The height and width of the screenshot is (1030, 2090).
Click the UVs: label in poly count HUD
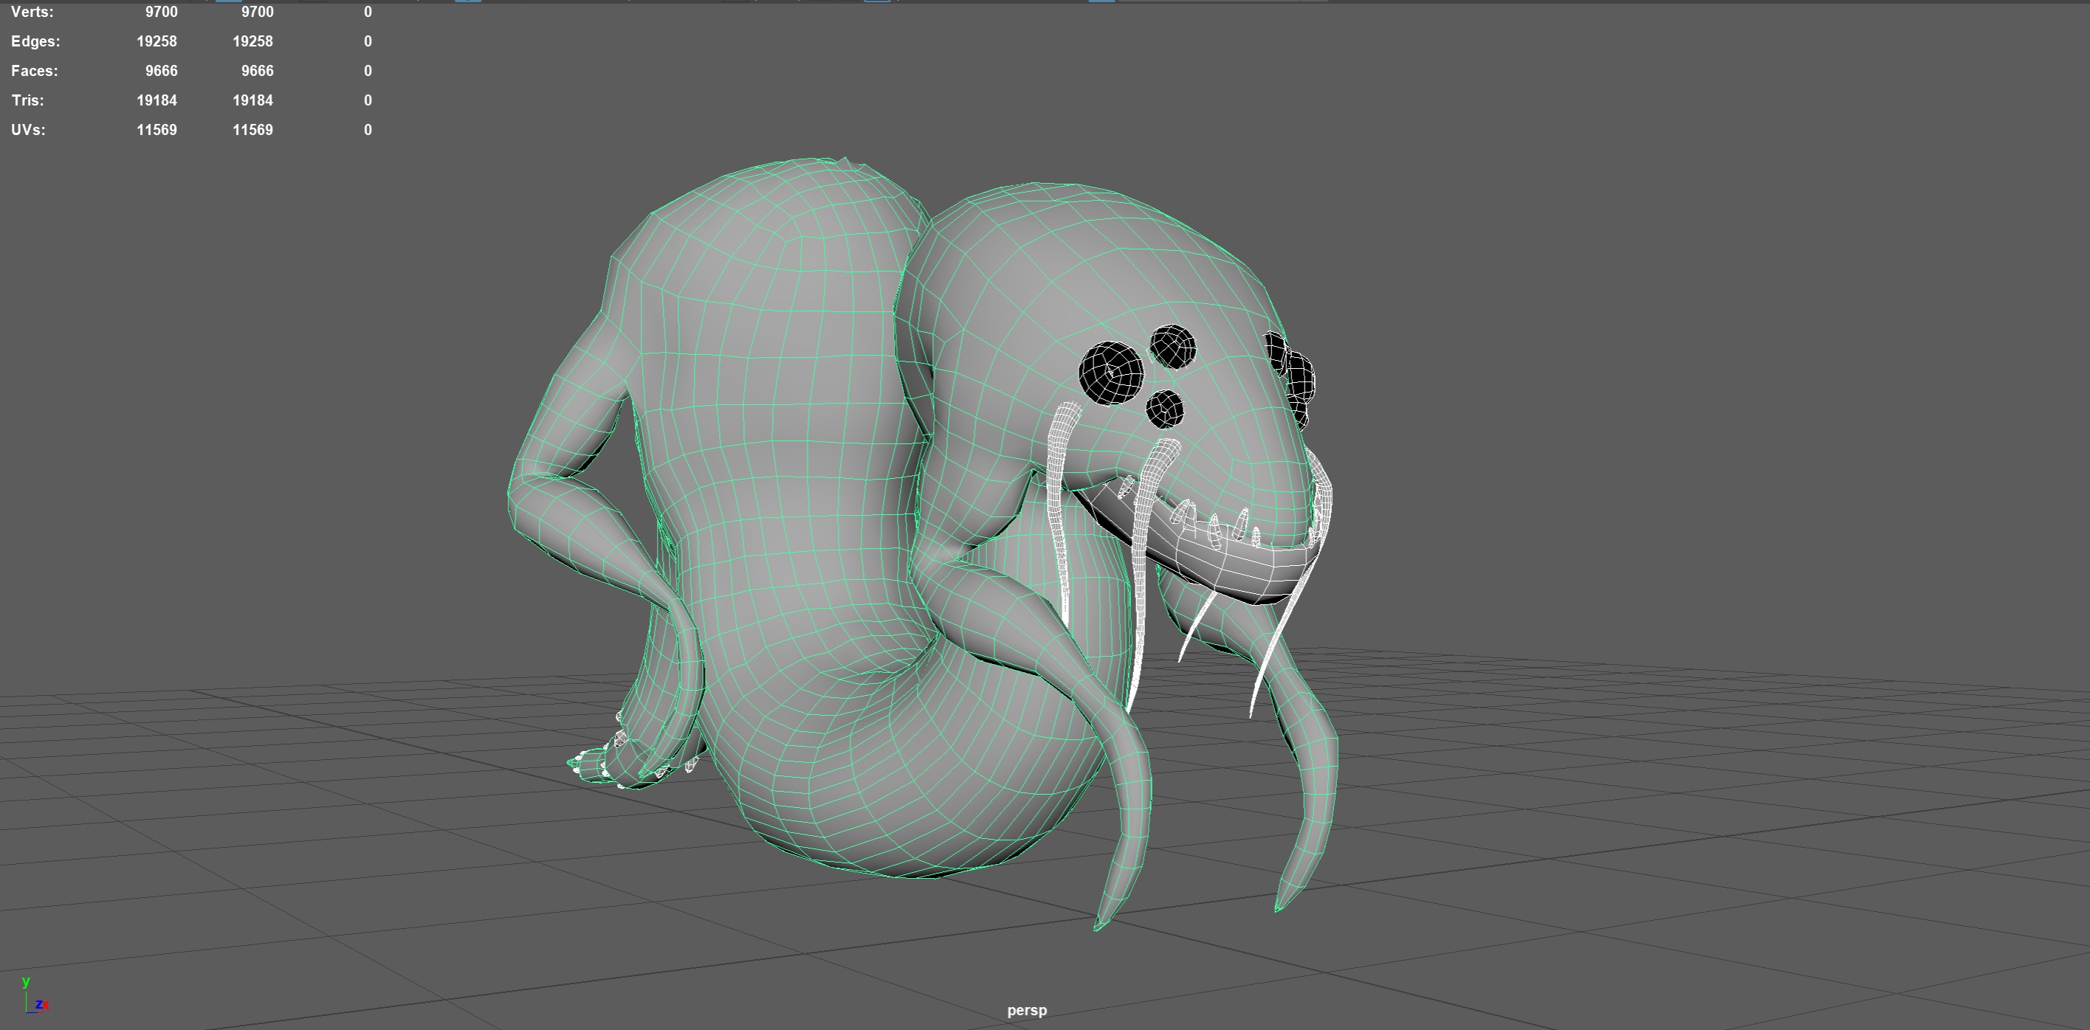coord(28,130)
